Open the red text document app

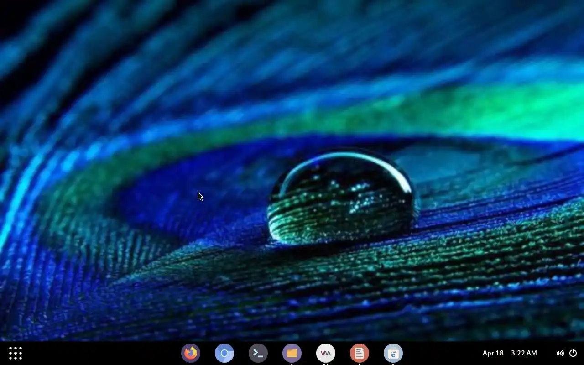click(x=360, y=353)
